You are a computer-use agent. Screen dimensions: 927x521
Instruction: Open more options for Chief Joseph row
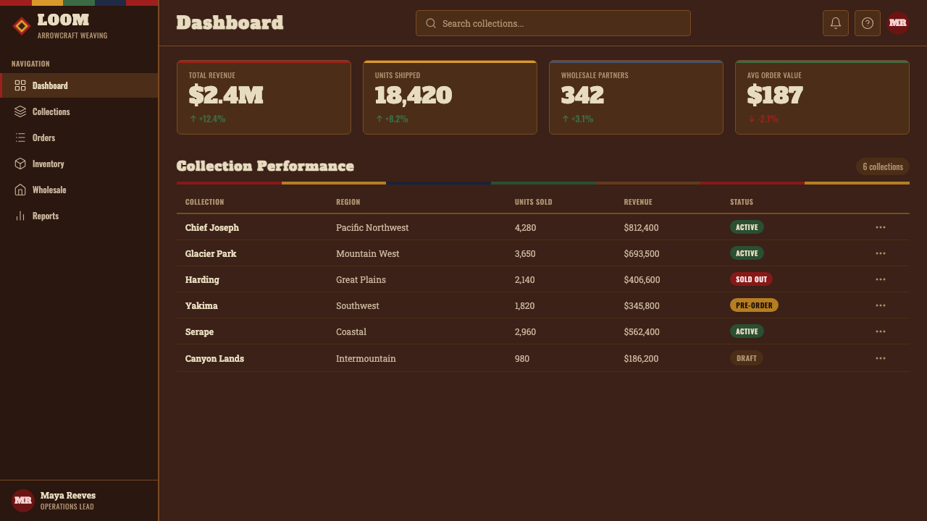coord(881,227)
